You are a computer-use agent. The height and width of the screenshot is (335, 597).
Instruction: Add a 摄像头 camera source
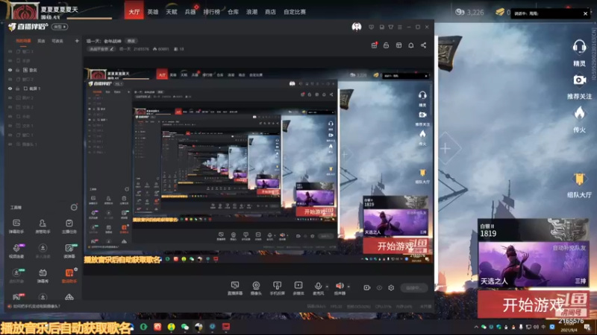pyautogui.click(x=256, y=288)
